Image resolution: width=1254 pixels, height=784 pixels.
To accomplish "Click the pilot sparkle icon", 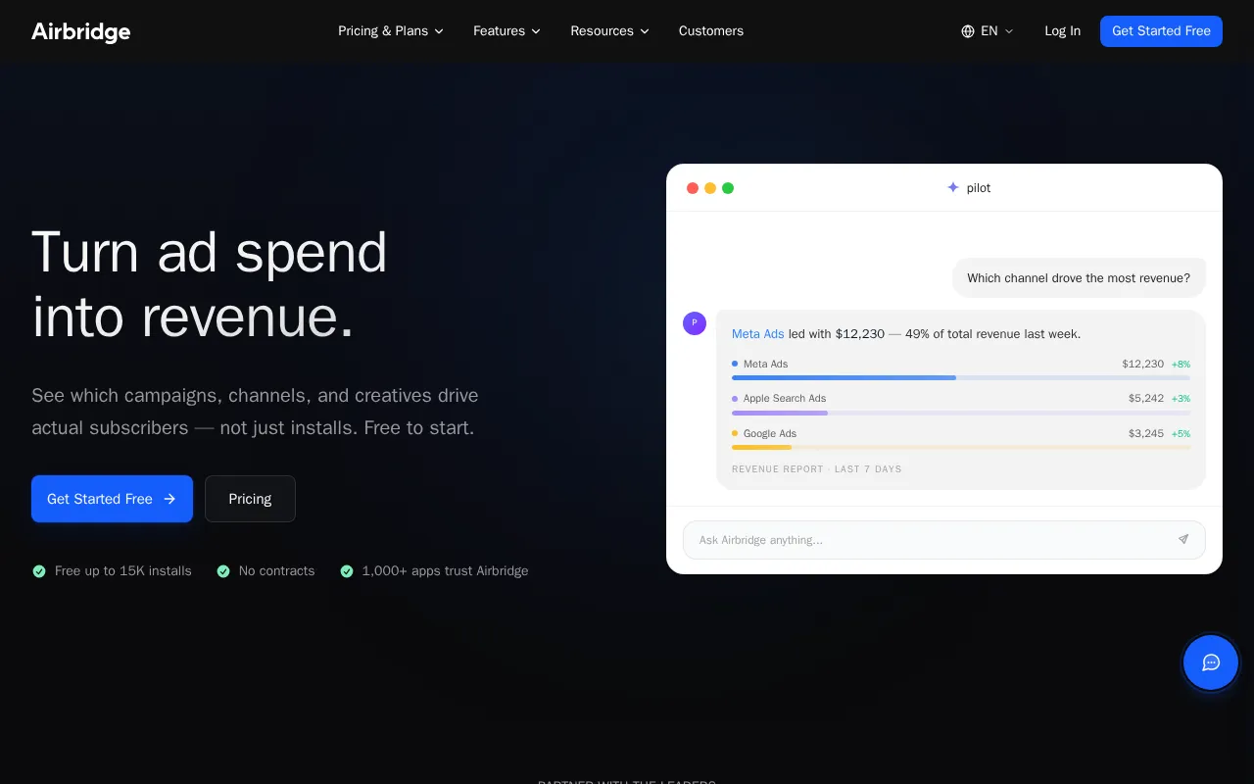I will [953, 187].
